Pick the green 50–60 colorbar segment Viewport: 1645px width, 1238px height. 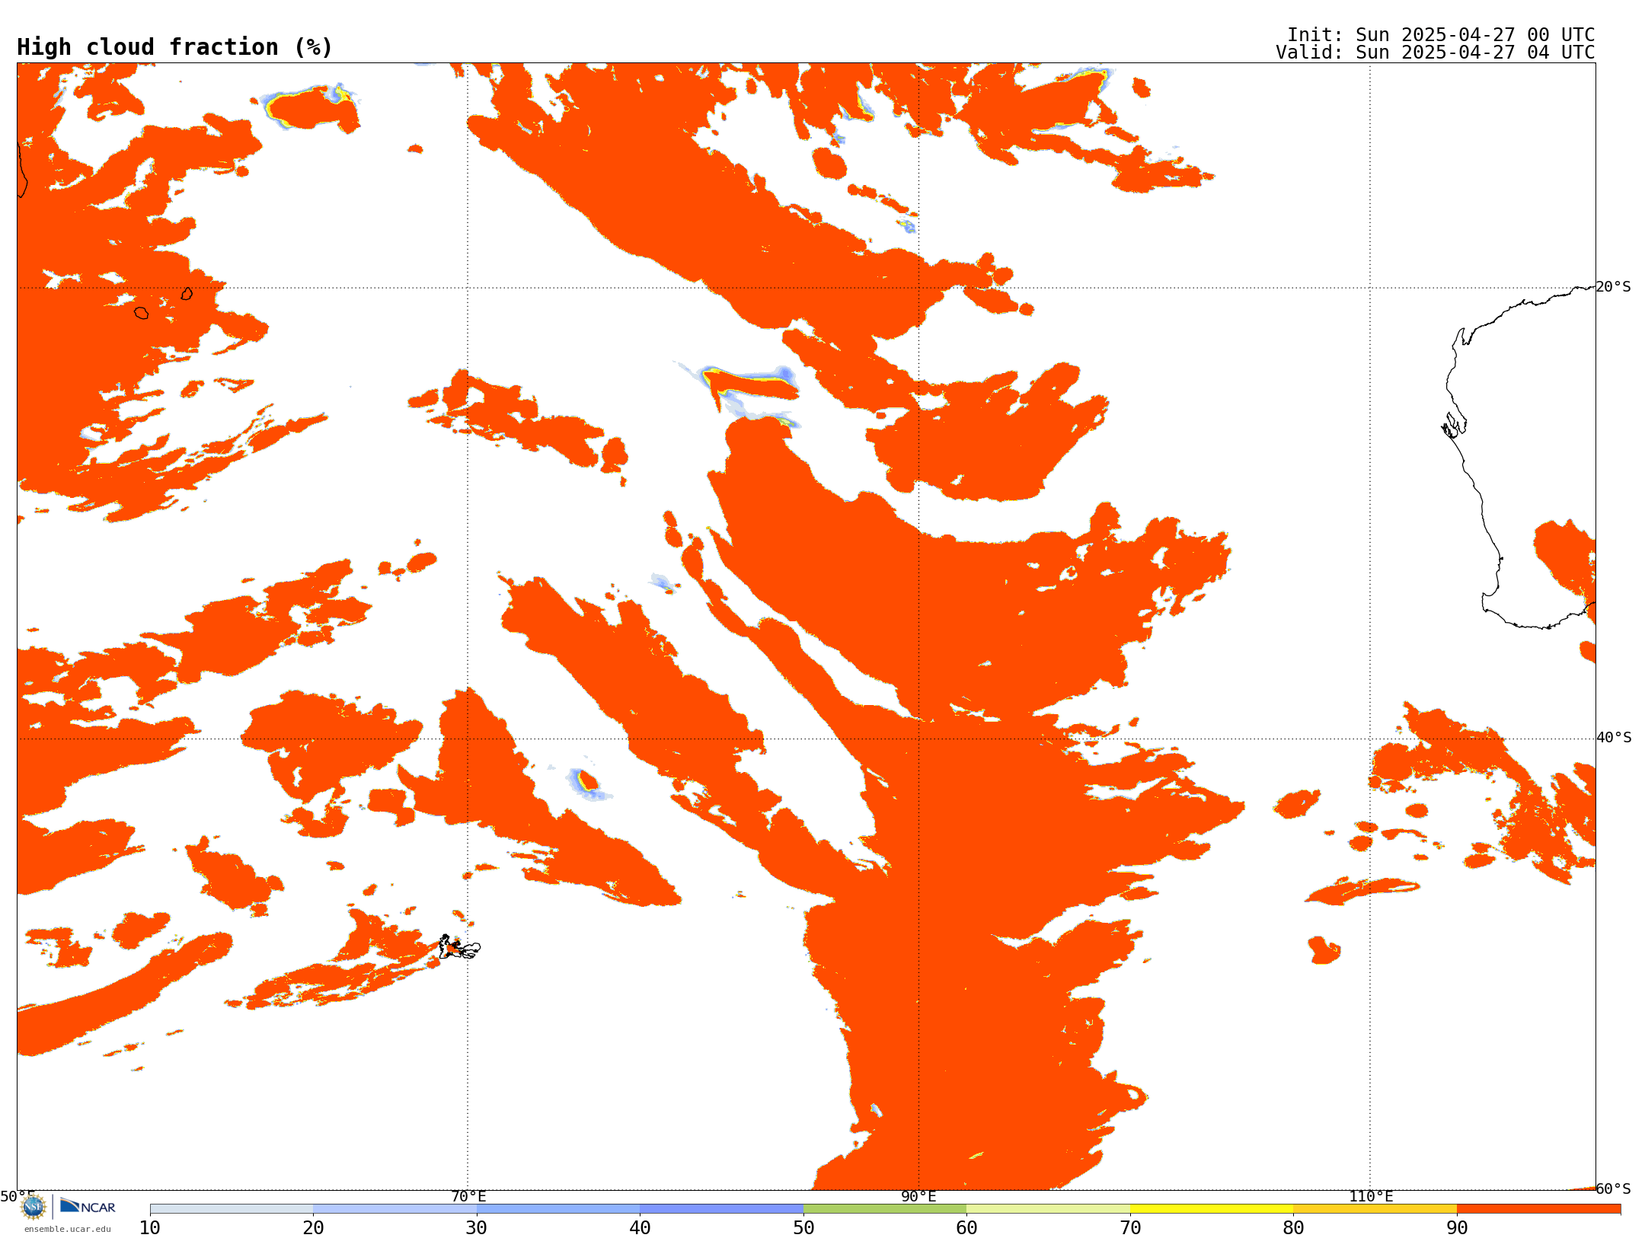(x=885, y=1209)
